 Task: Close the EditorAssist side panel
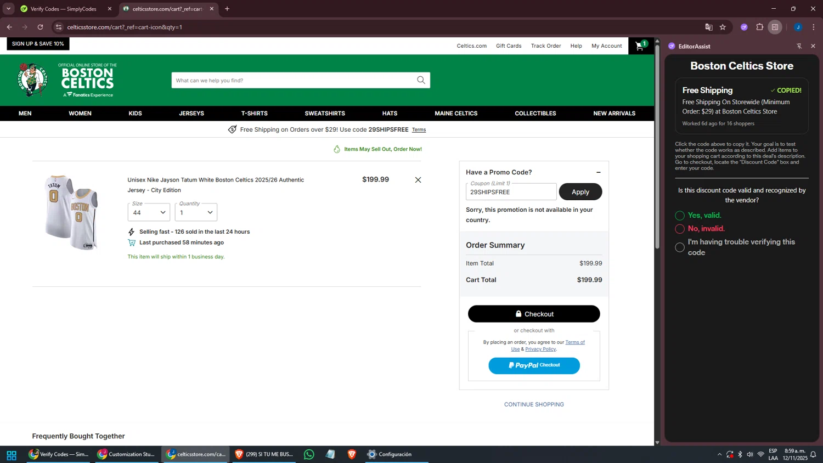pyautogui.click(x=813, y=46)
